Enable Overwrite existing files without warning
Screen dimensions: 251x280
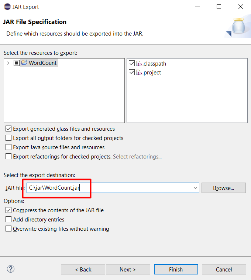pos(8,229)
